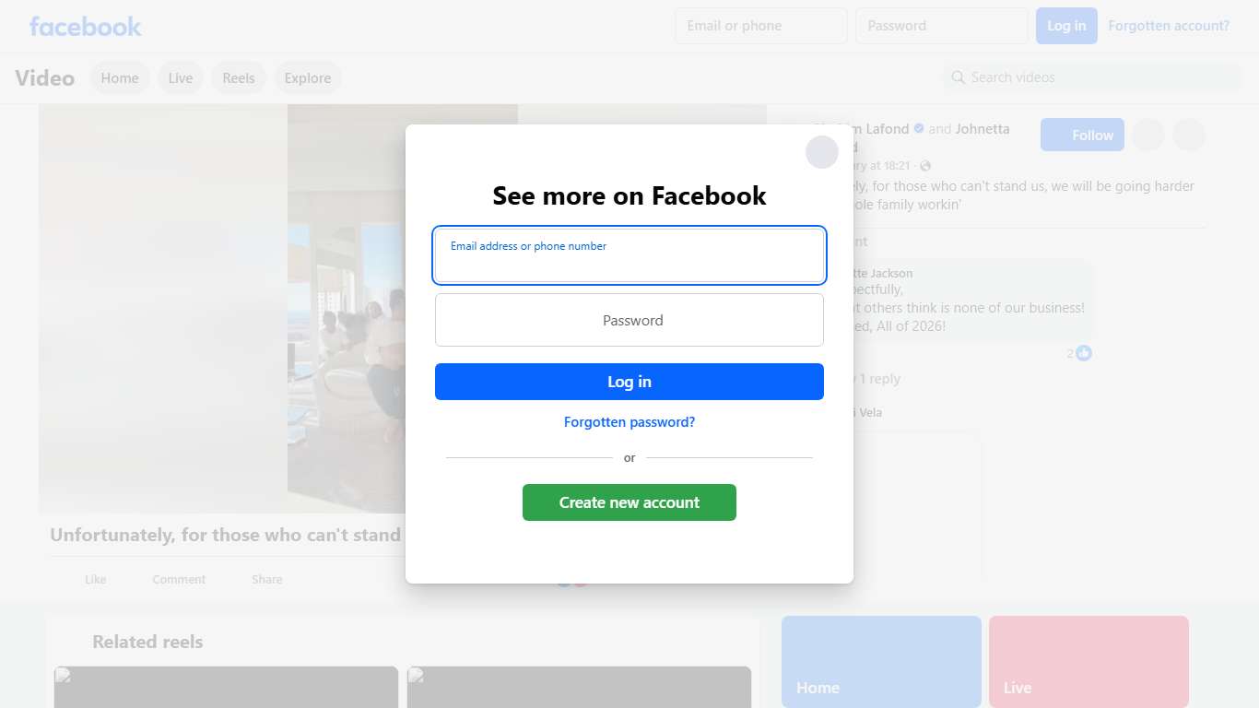This screenshot has width=1259, height=708.
Task: Click the Facebook logo
Action: click(x=86, y=26)
